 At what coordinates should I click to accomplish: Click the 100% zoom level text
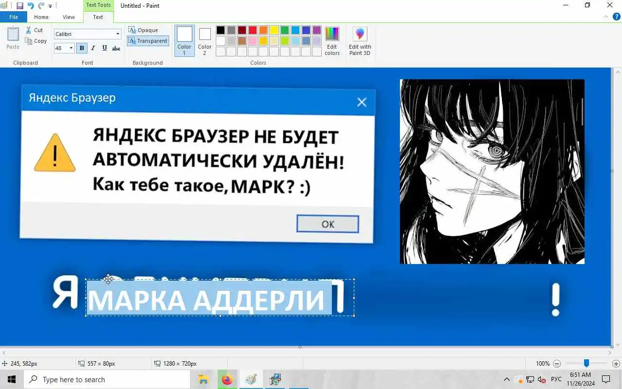pyautogui.click(x=543, y=363)
